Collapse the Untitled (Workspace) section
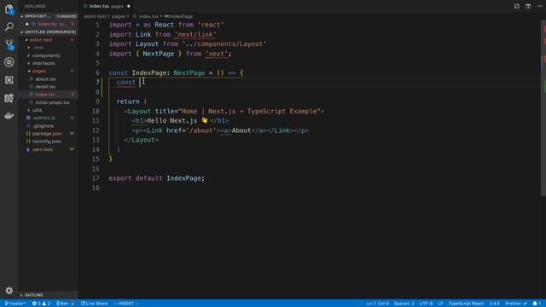The height and width of the screenshot is (307, 546). [48, 32]
